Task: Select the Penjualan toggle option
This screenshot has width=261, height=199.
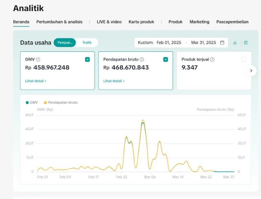Action: pyautogui.click(x=65, y=42)
